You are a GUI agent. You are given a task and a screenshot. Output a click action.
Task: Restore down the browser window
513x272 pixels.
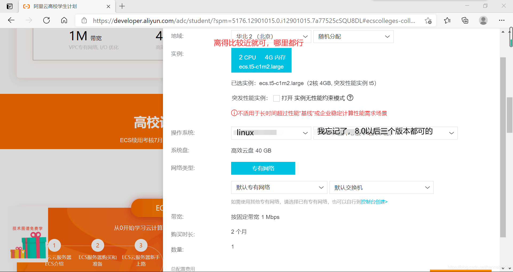(x=485, y=6)
